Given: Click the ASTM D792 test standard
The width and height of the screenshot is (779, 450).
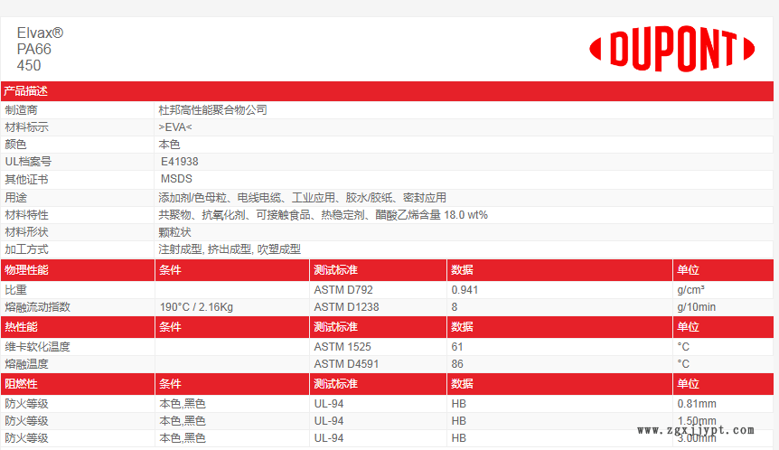Looking at the screenshot, I should (343, 290).
